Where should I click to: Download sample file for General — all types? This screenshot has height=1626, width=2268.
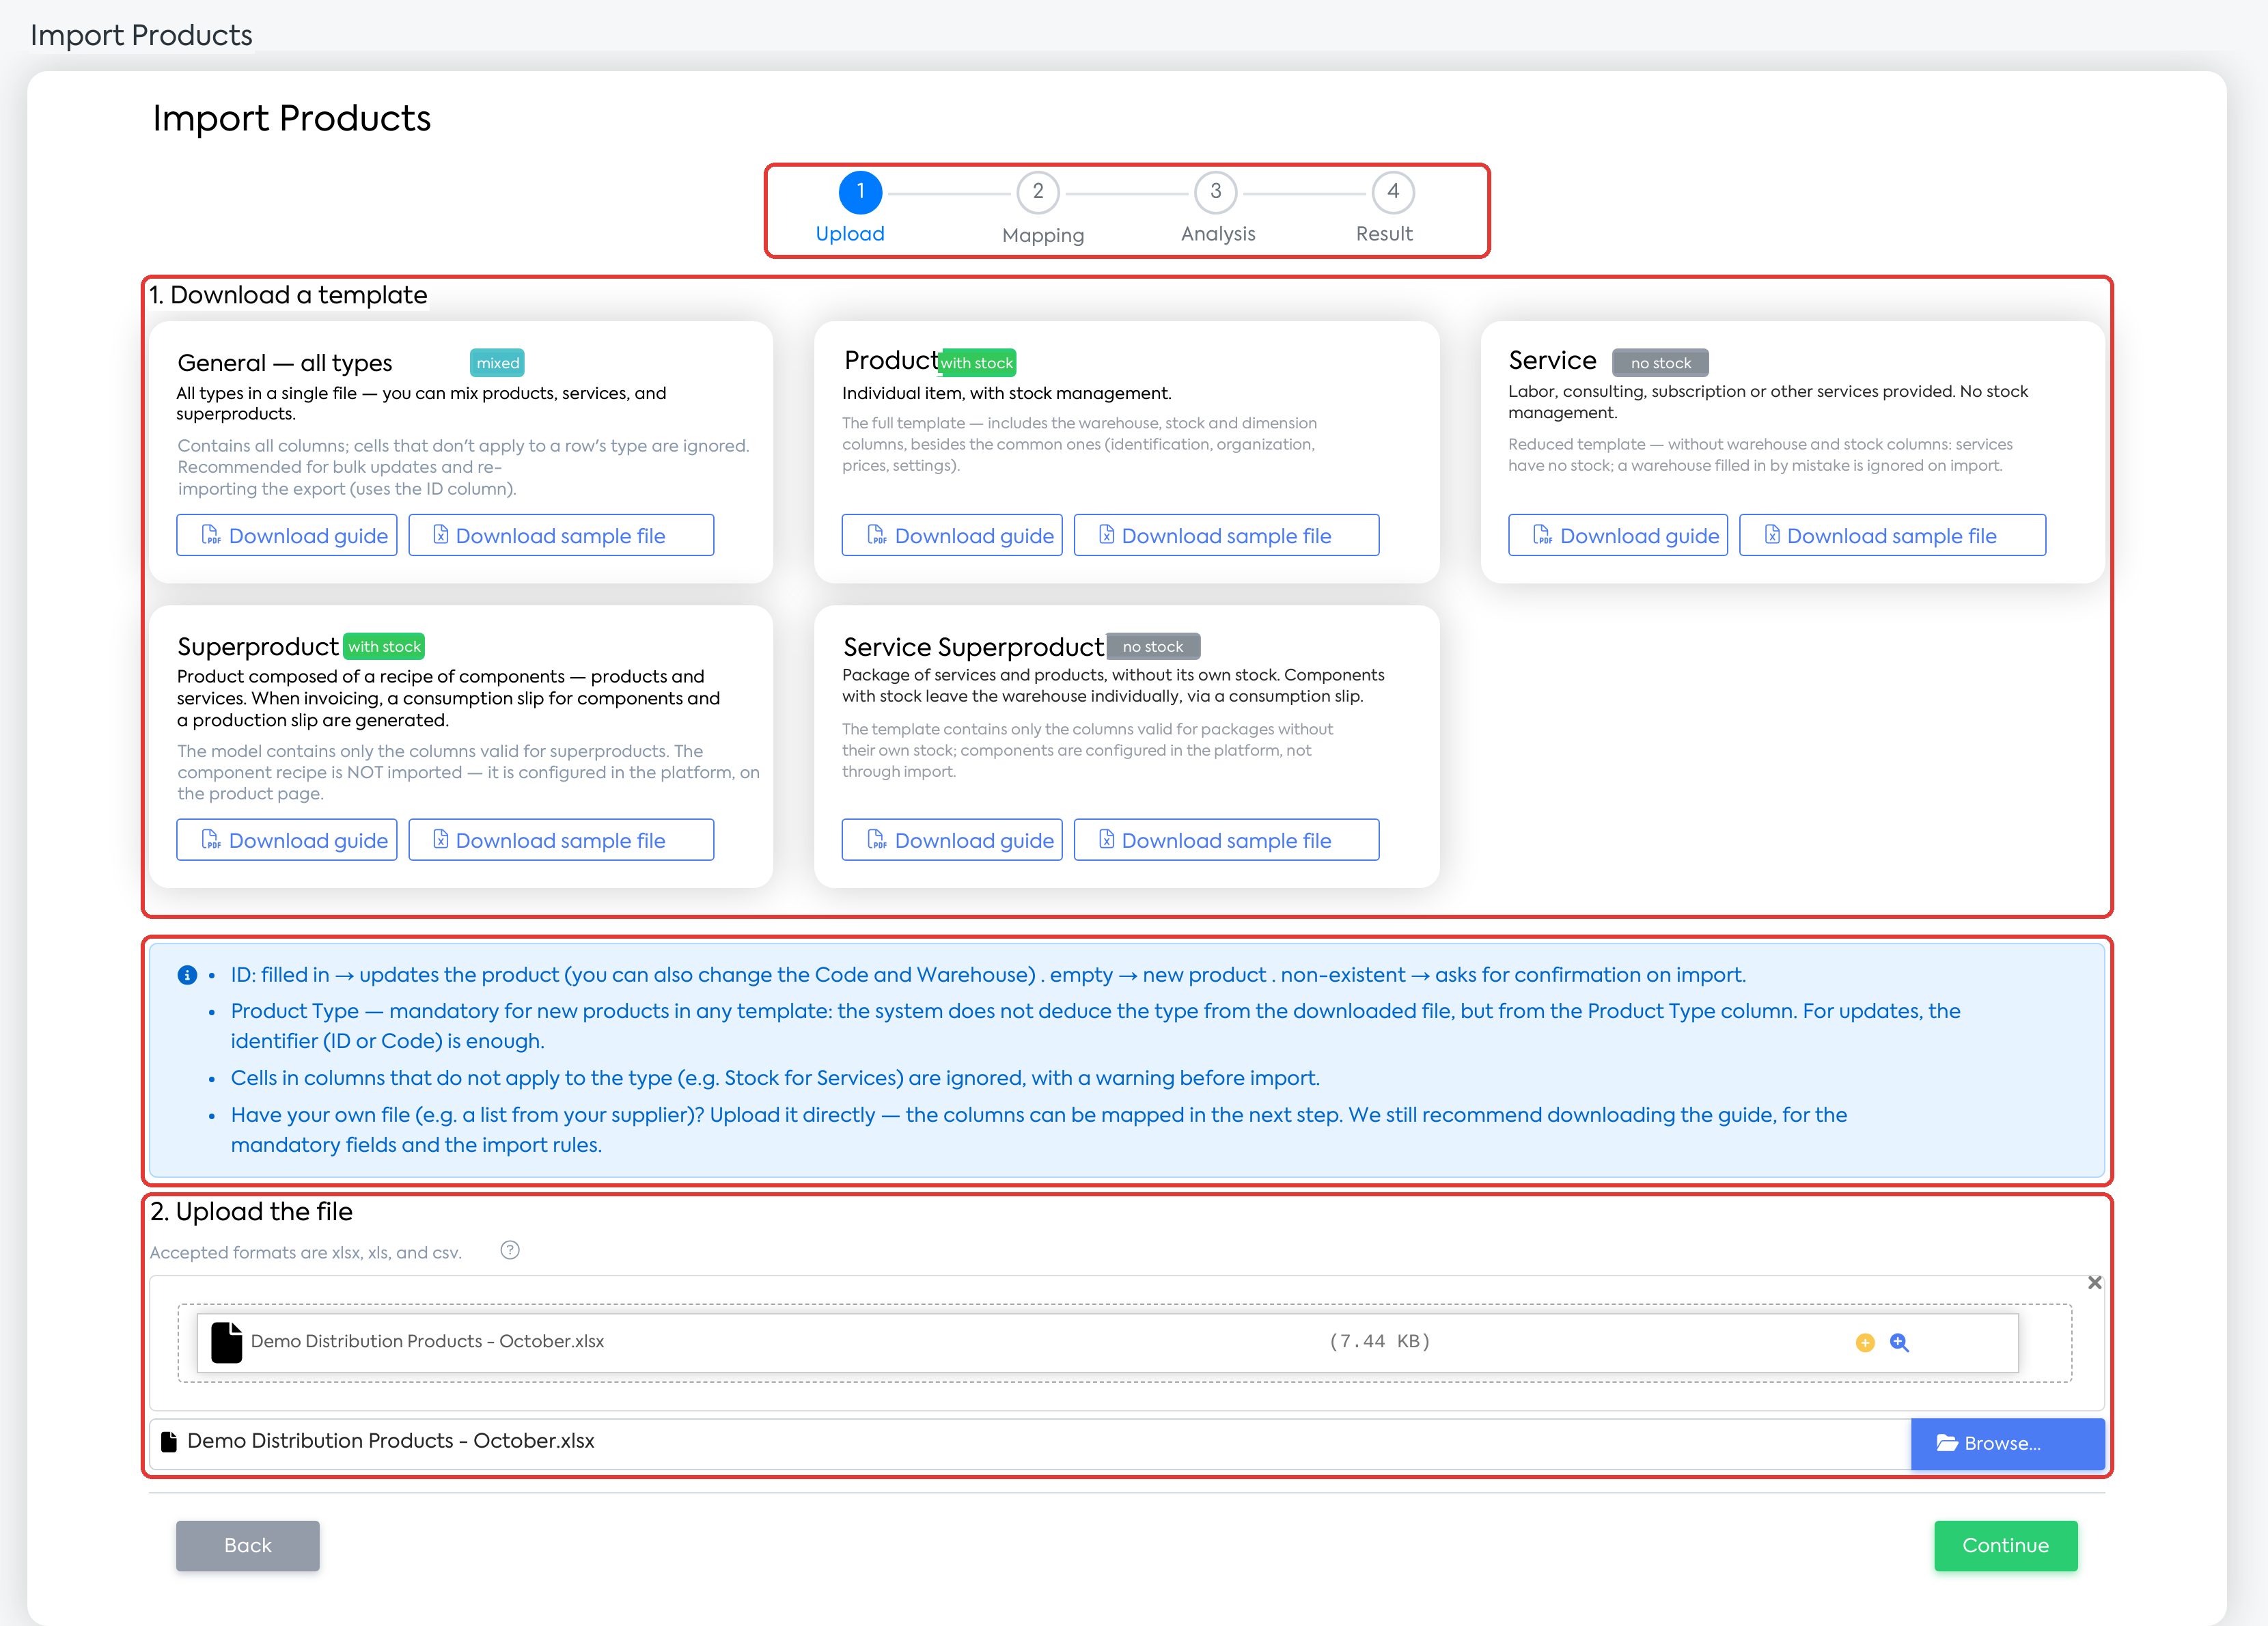click(561, 535)
